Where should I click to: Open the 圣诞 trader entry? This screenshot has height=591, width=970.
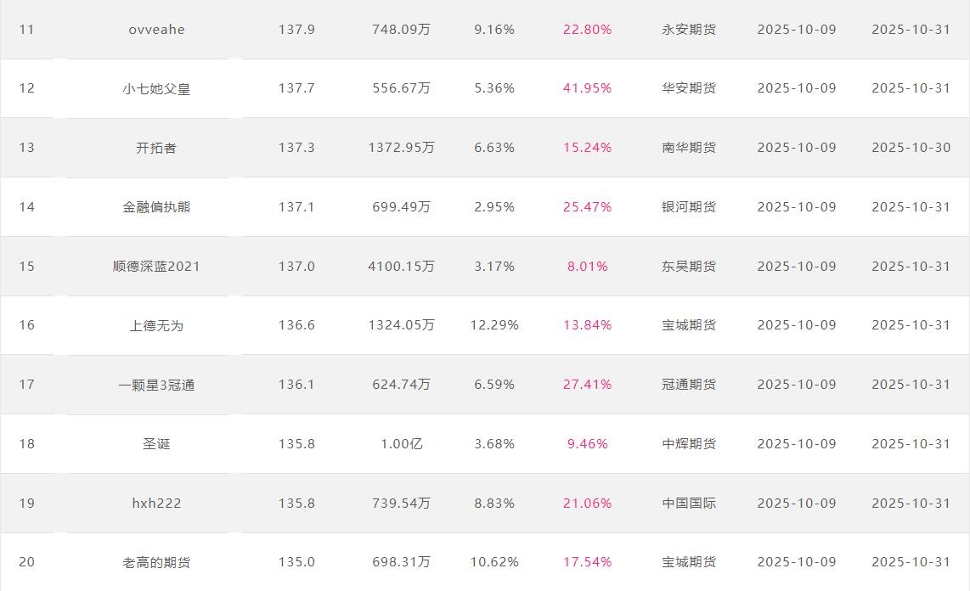[x=156, y=443]
